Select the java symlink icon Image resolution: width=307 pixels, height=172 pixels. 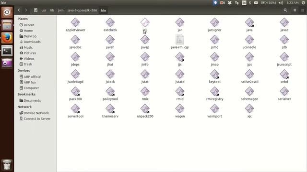coord(249,22)
